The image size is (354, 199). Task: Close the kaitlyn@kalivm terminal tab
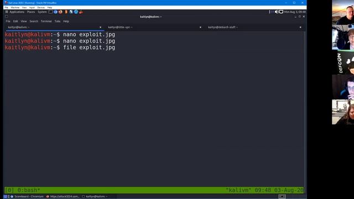point(101,27)
